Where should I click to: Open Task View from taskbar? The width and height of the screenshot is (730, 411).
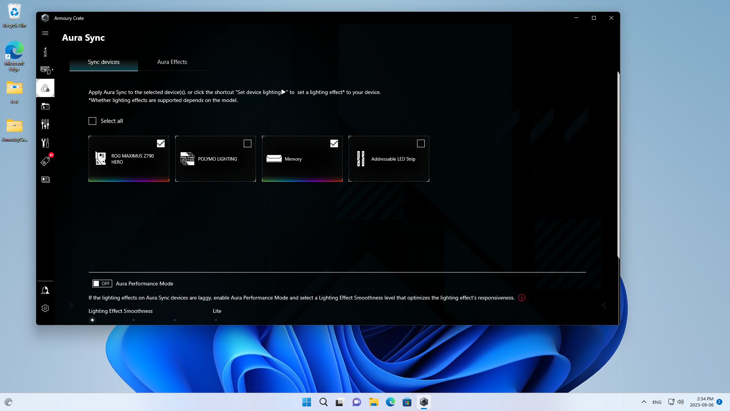click(x=340, y=402)
